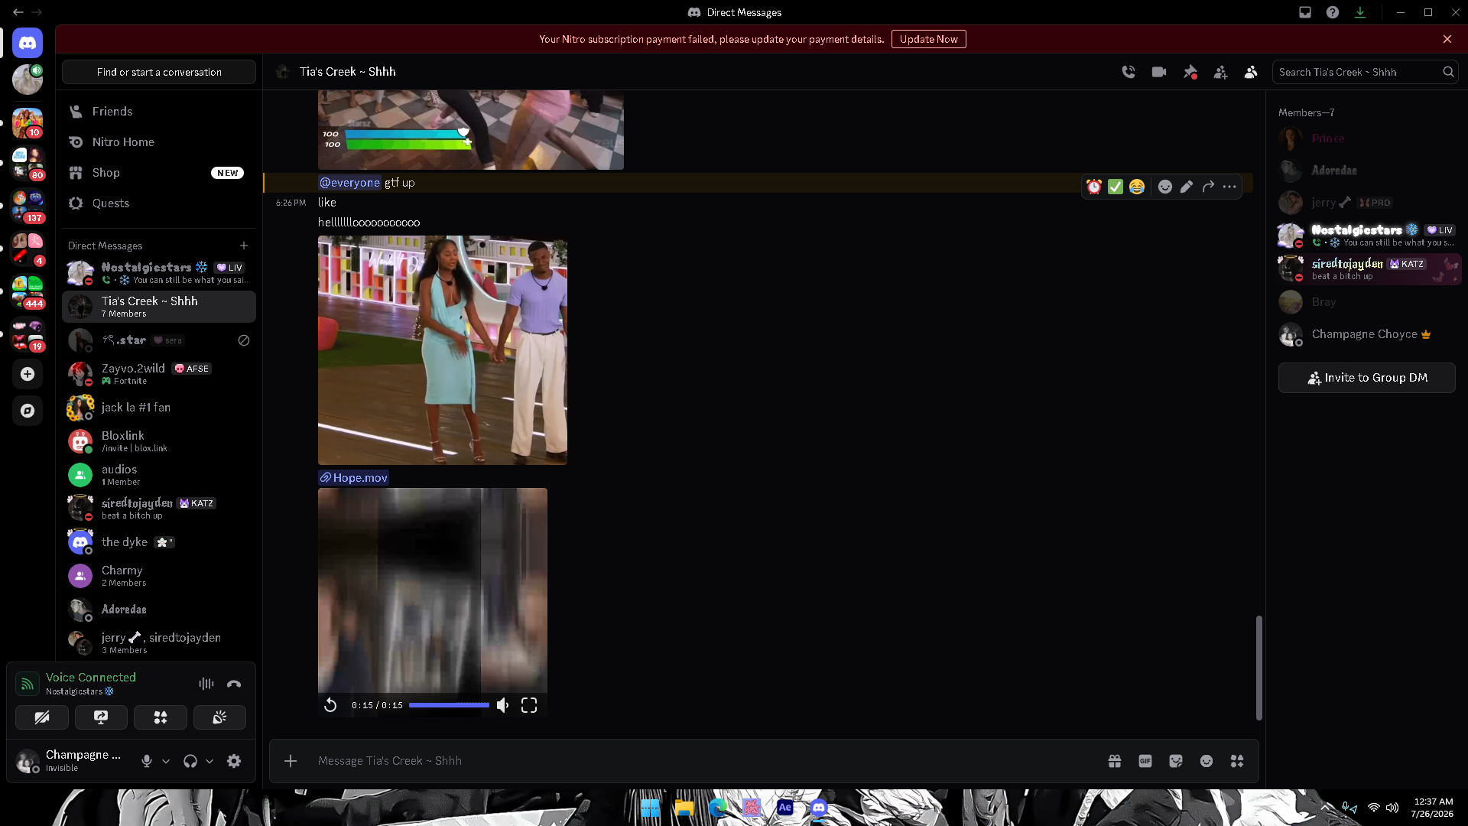Mute the microphone

pyautogui.click(x=147, y=761)
